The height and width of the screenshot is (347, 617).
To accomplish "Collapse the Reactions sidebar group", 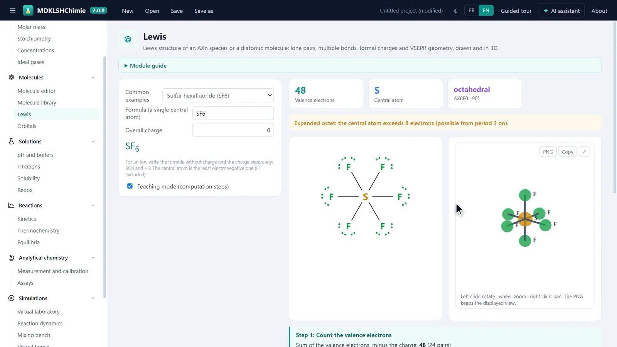I will click(x=93, y=206).
